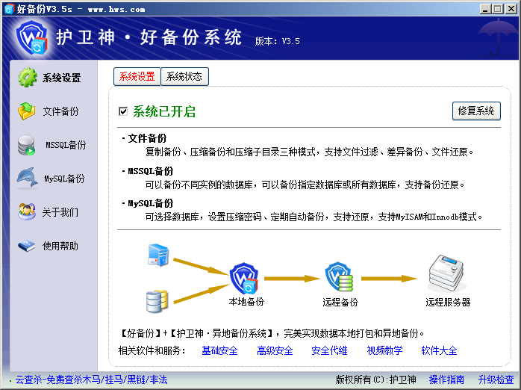Click the MSSQL备份 database icon
The width and height of the screenshot is (521, 390).
click(x=27, y=145)
